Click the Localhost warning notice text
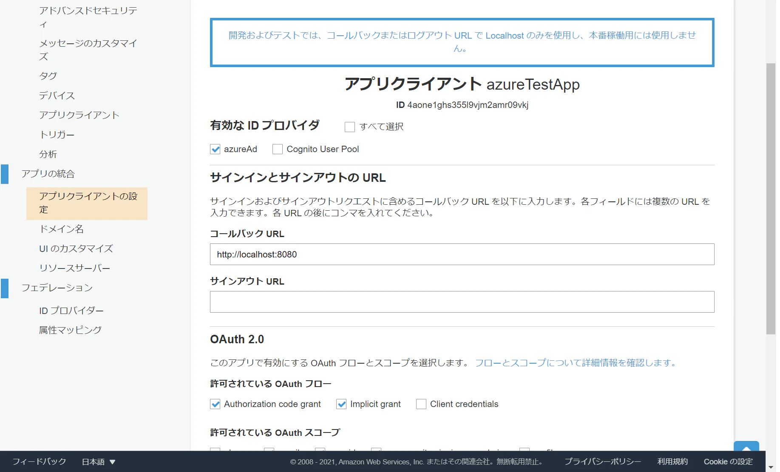 [462, 42]
